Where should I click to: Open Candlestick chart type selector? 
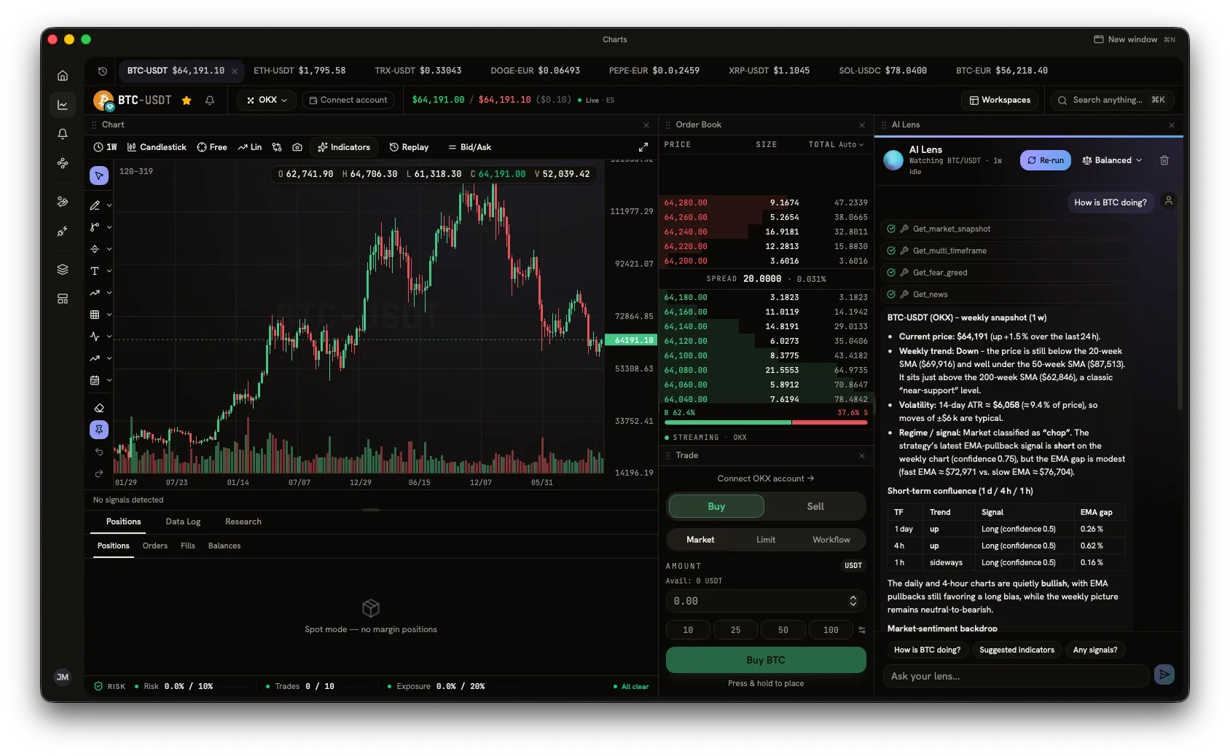157,147
